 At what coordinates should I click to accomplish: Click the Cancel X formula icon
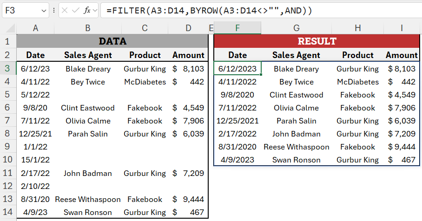pos(65,11)
